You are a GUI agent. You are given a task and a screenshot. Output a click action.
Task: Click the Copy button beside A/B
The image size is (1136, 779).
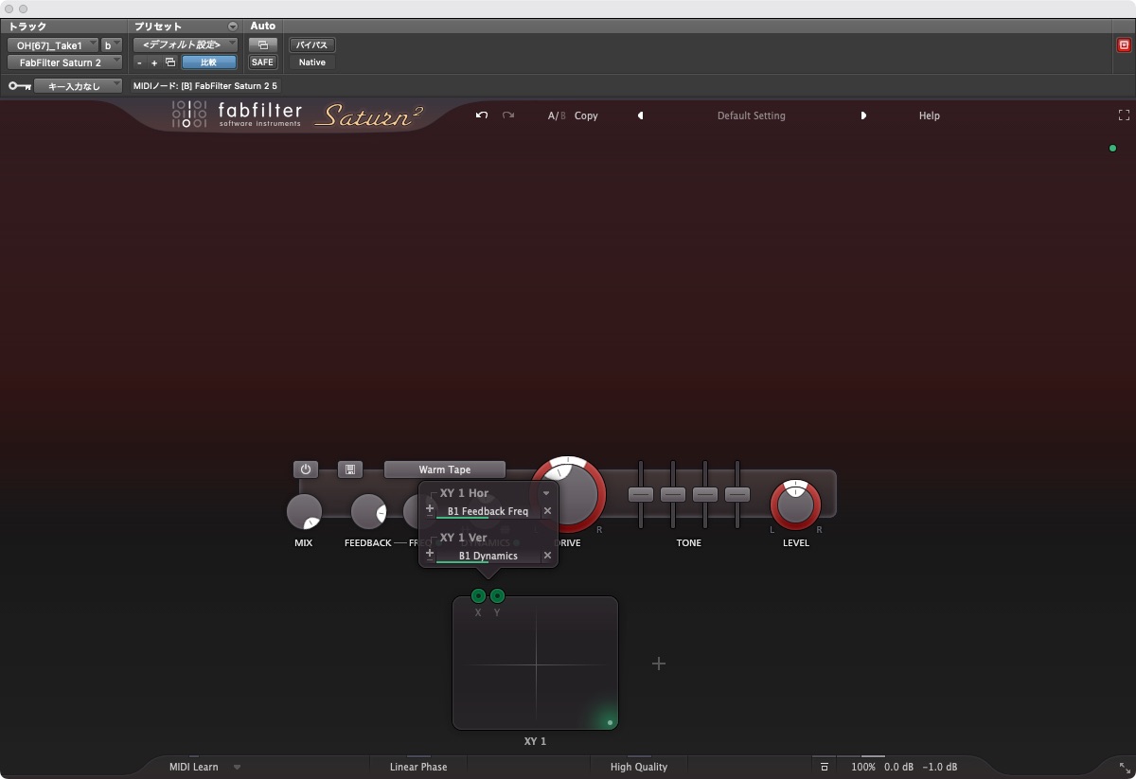tap(586, 115)
